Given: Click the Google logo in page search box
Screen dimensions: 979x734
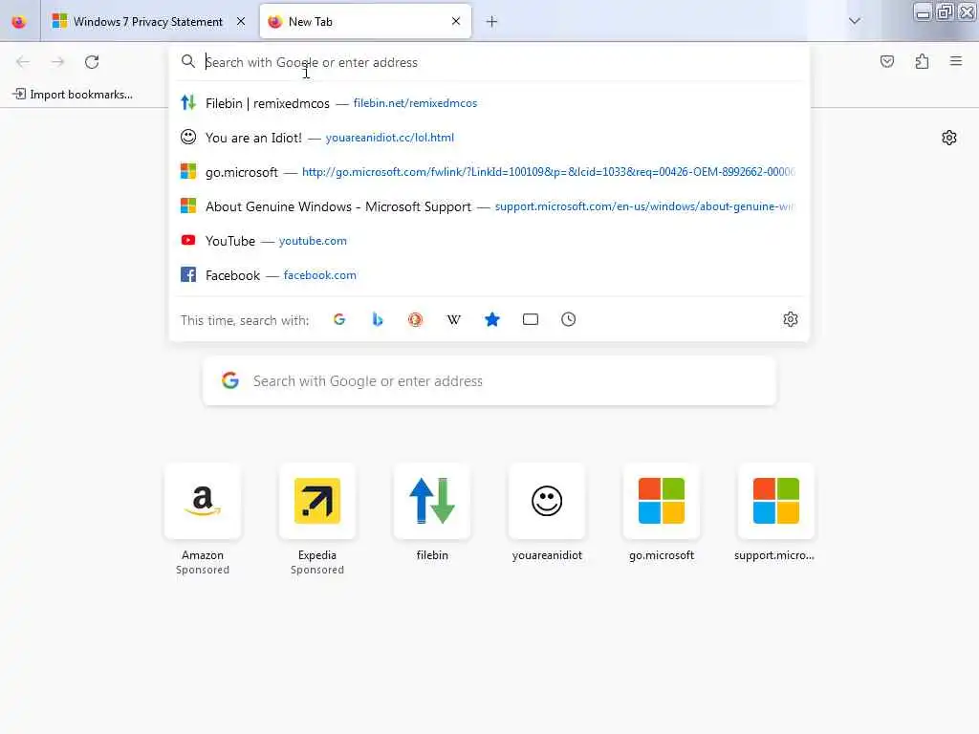Looking at the screenshot, I should pos(230,380).
